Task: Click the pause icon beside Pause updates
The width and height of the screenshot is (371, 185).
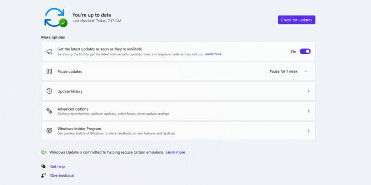Action: point(49,71)
